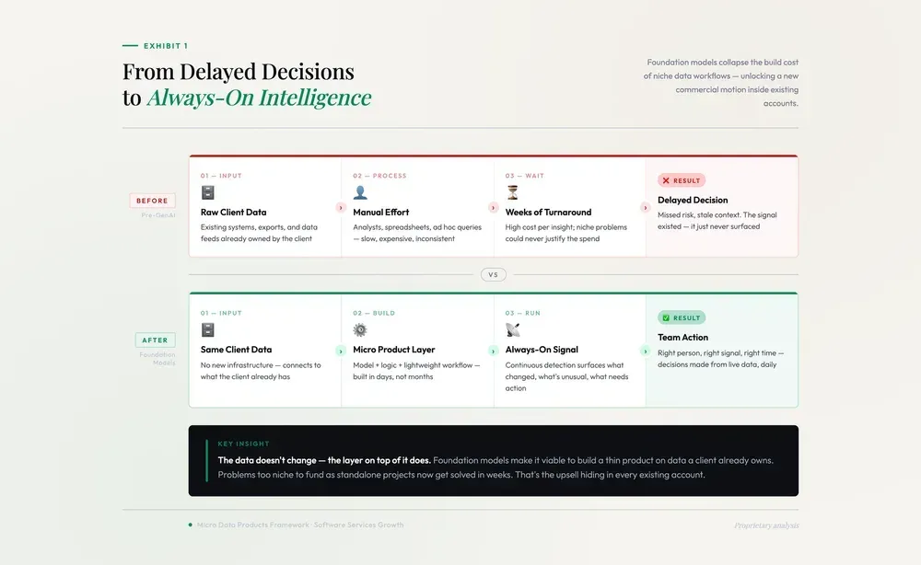Click the EXHIBIT 1 label

click(x=166, y=46)
